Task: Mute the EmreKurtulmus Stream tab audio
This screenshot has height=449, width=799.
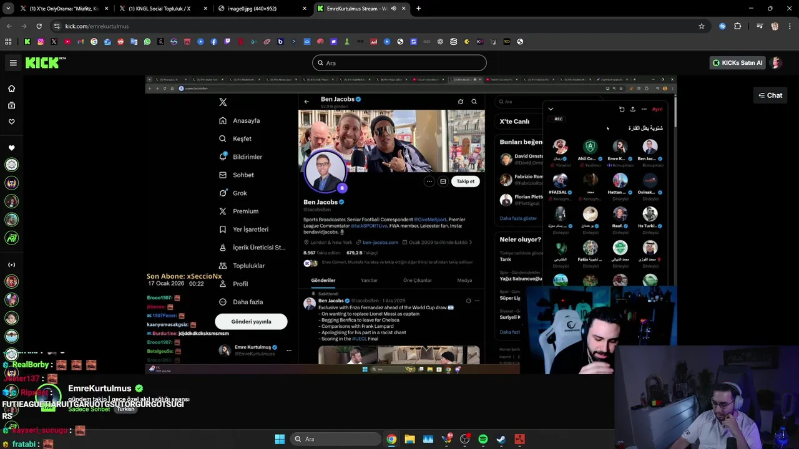Action: 393,9
